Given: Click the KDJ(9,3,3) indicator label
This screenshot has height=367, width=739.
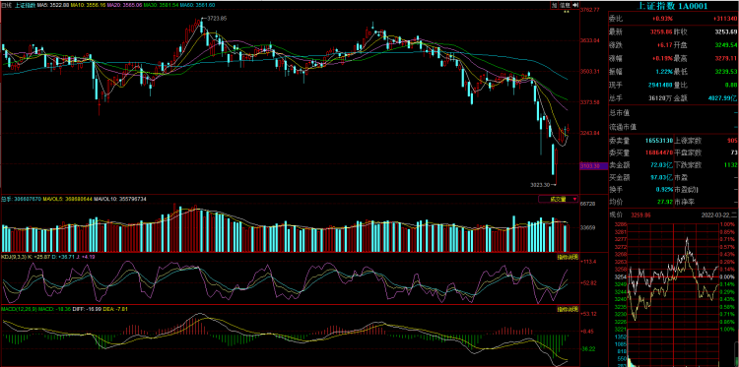Looking at the screenshot, I should click(x=13, y=257).
